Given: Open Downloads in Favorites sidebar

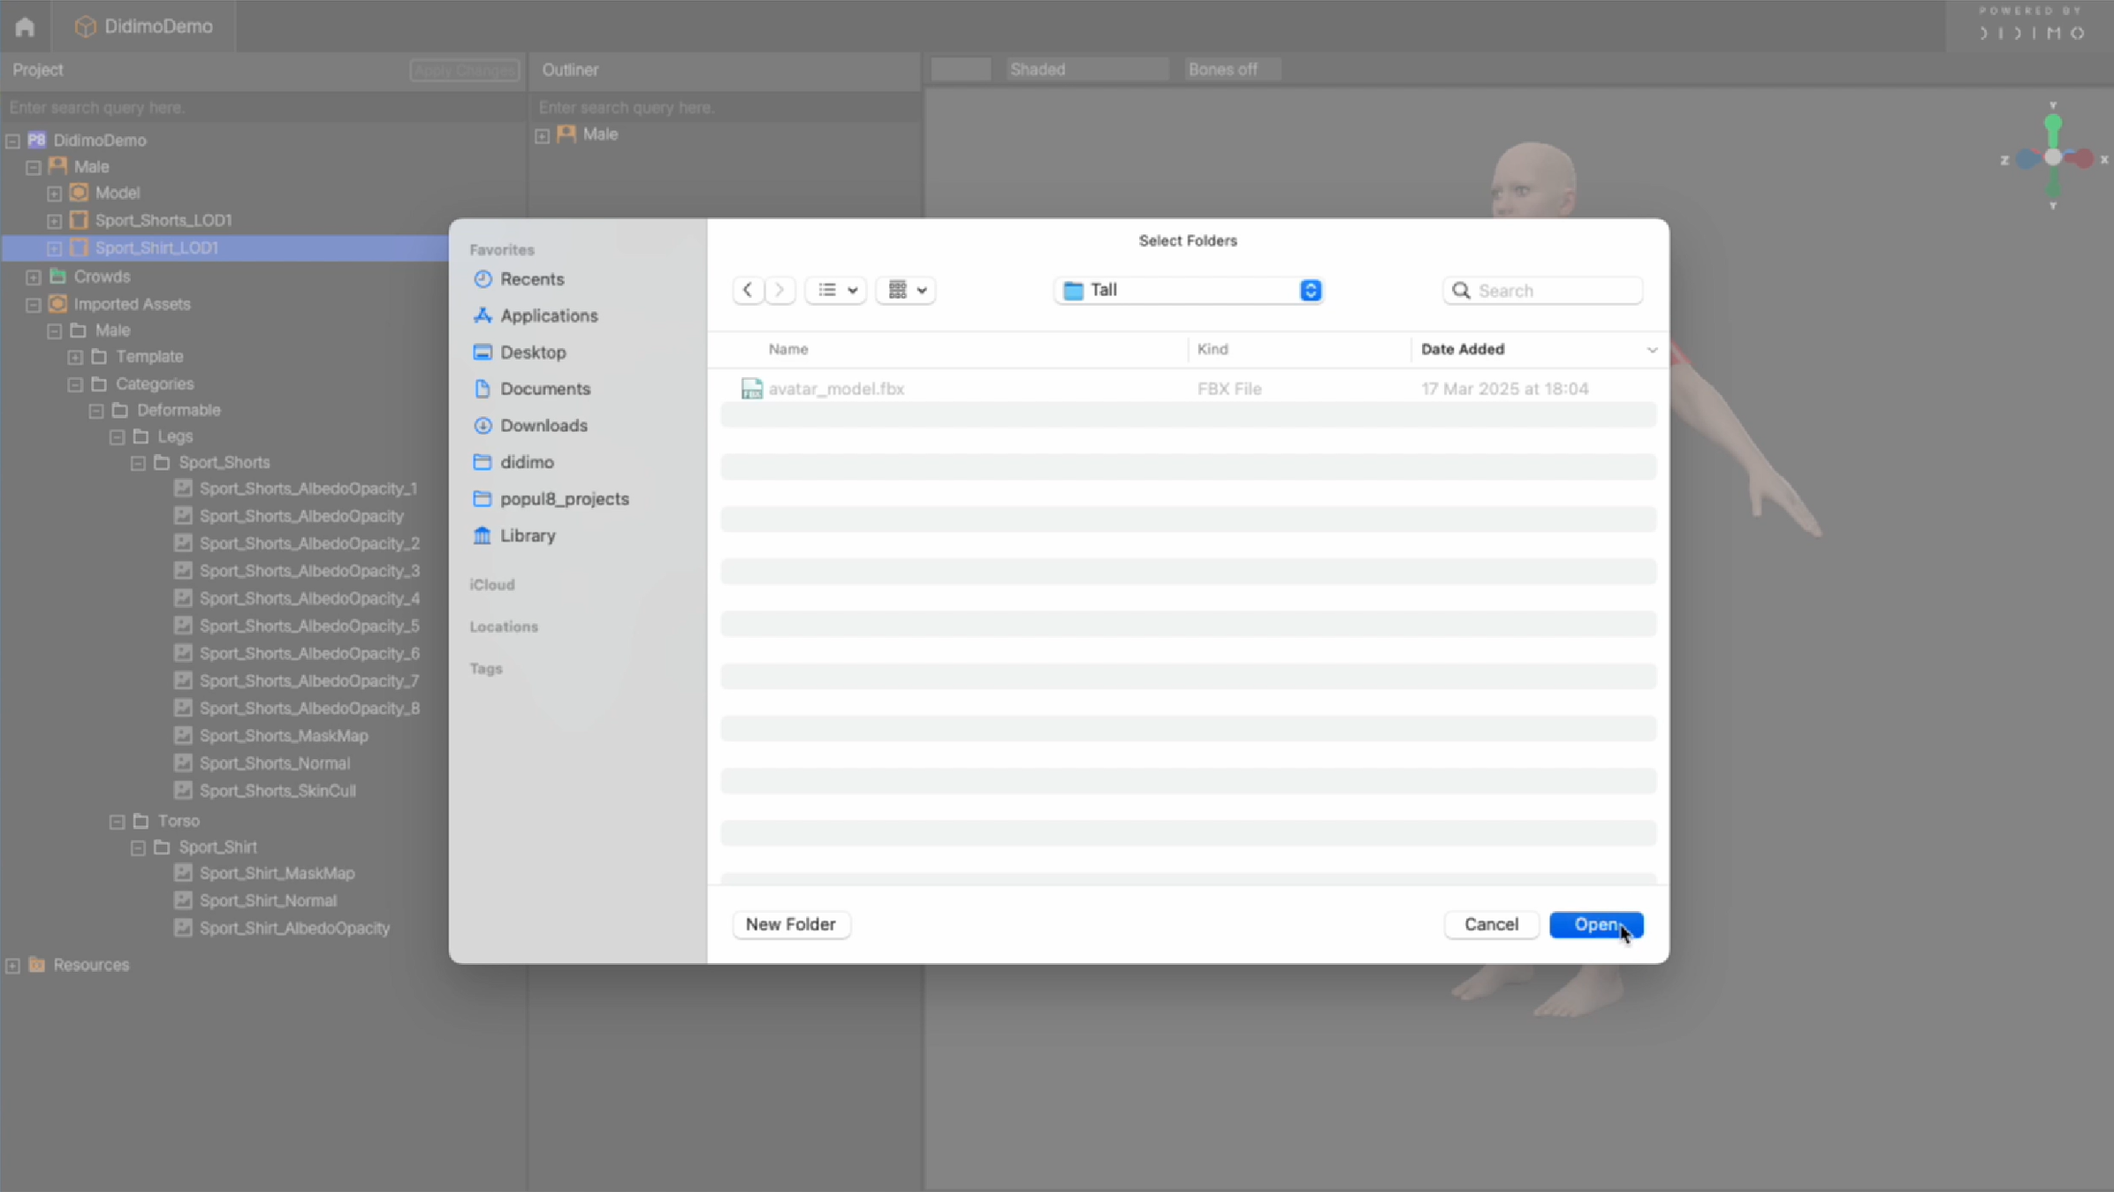Looking at the screenshot, I should coord(544,425).
